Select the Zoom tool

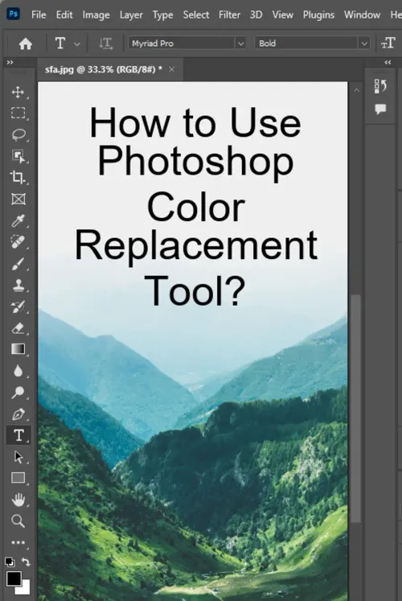(18, 521)
